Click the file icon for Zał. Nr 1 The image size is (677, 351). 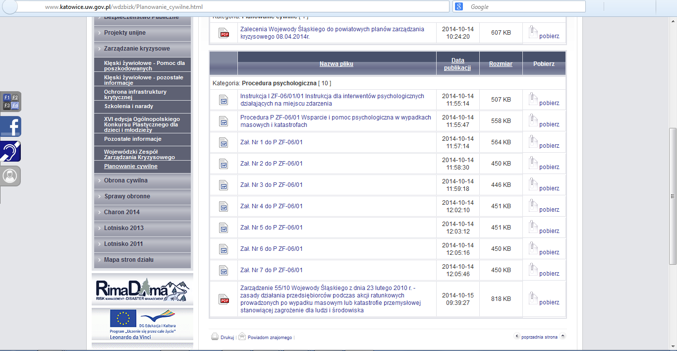(224, 143)
